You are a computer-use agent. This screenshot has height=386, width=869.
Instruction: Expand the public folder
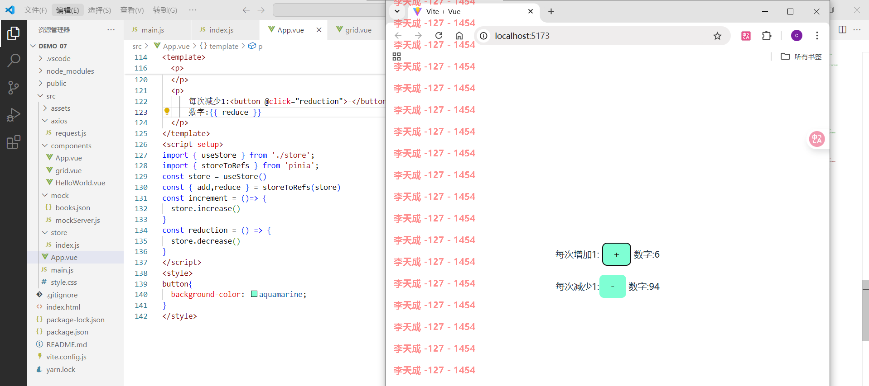pos(41,83)
